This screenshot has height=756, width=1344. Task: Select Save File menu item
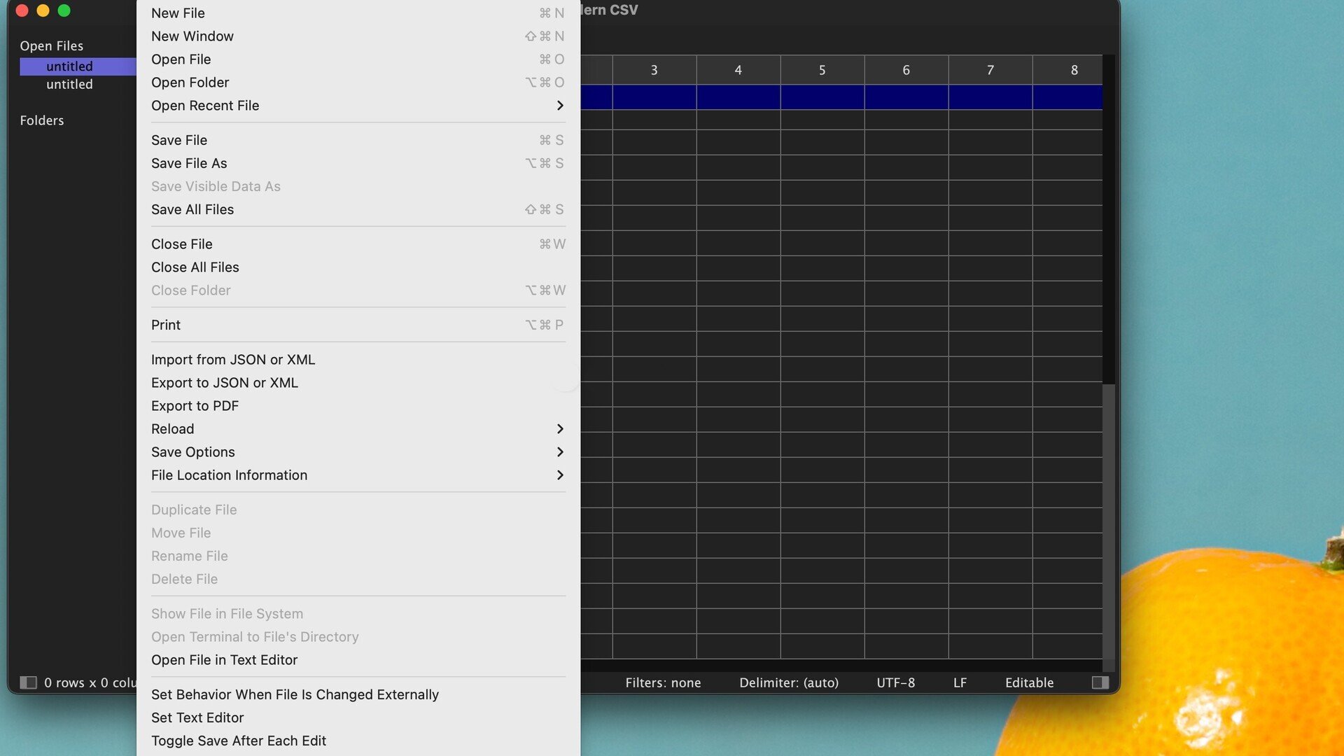(x=358, y=140)
